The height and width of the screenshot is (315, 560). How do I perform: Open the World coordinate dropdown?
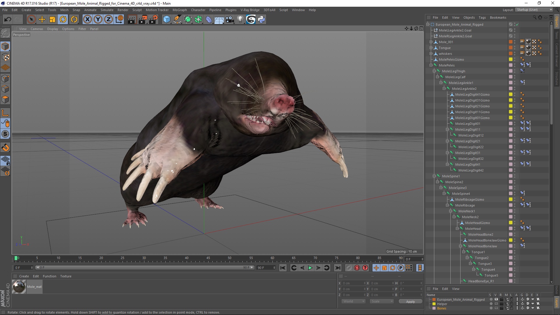point(353,301)
